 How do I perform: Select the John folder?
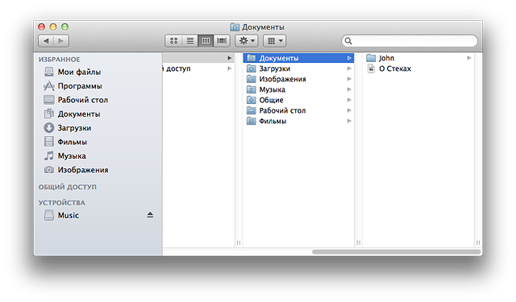418,58
